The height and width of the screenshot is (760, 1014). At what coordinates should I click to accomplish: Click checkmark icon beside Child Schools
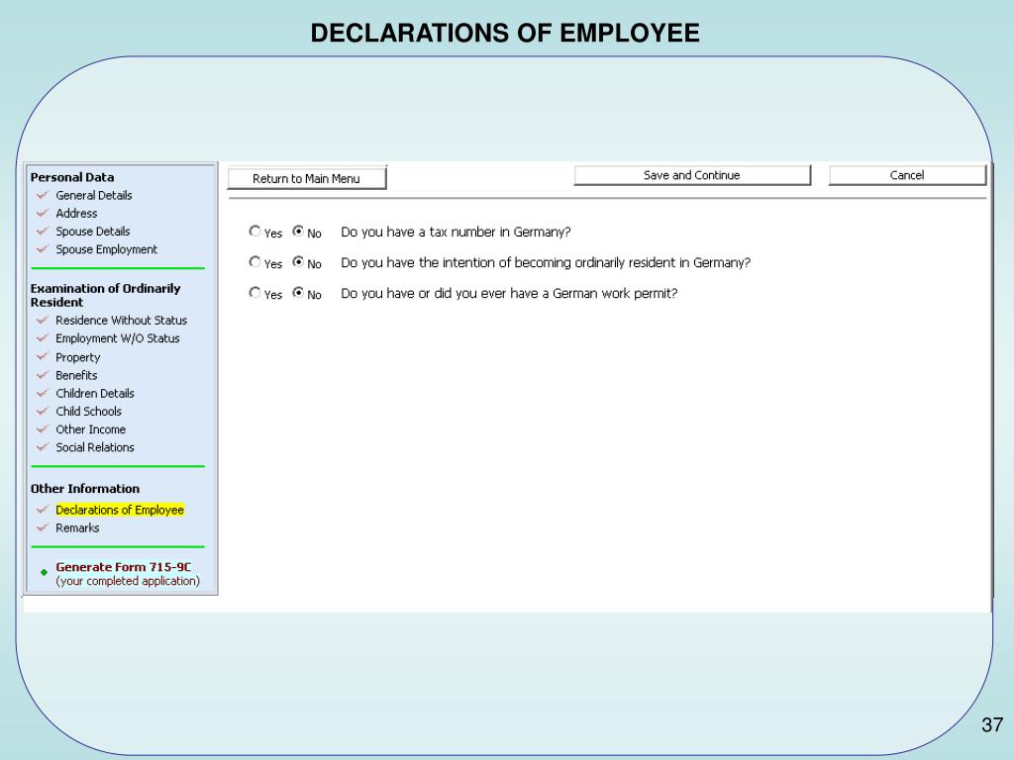(43, 411)
